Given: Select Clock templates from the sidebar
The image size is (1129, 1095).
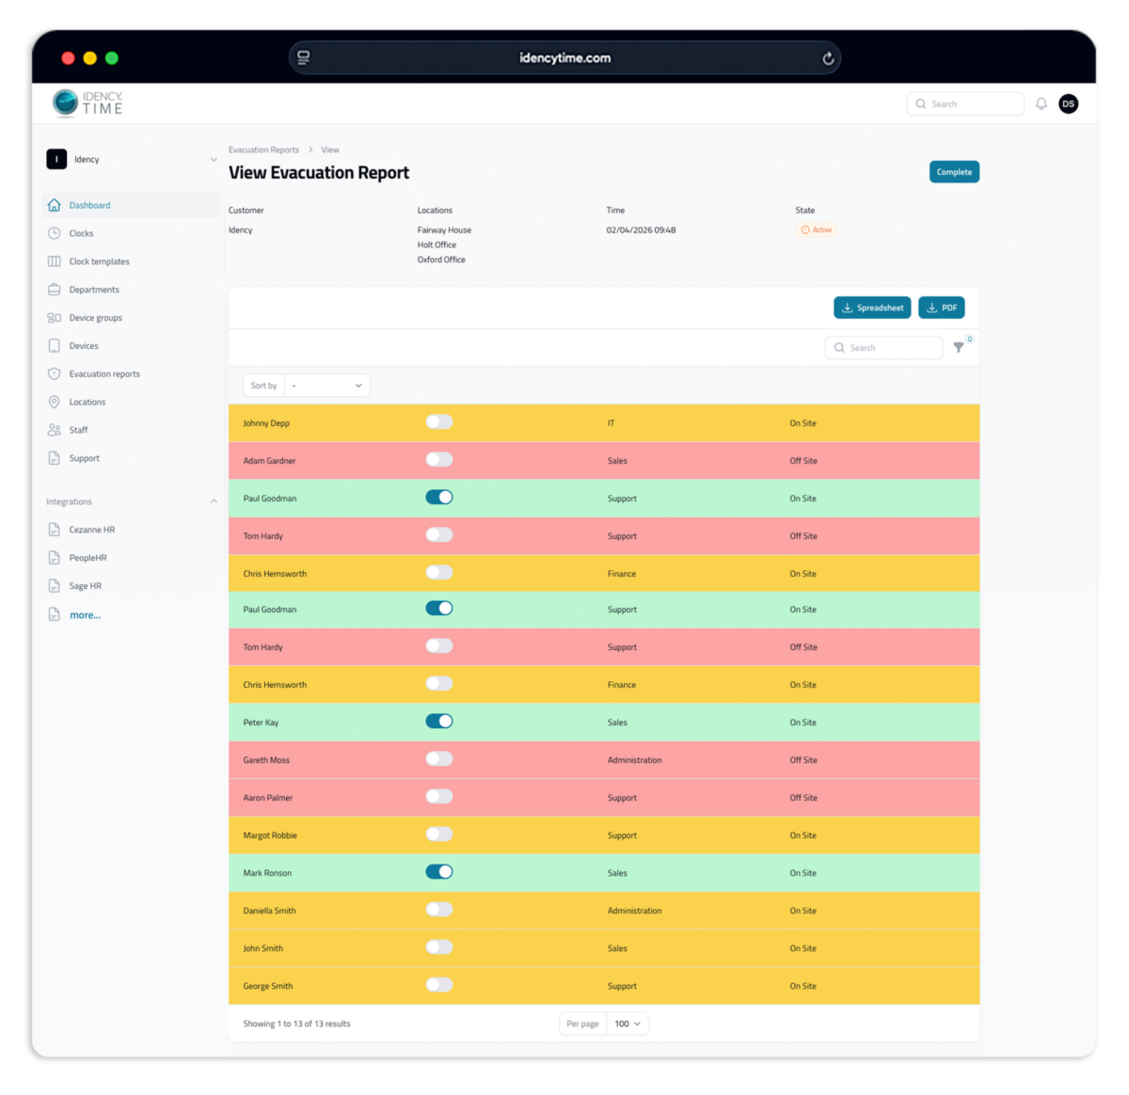Looking at the screenshot, I should pyautogui.click(x=98, y=261).
